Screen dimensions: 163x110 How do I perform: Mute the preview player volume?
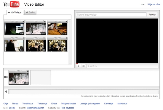coord(84,66)
